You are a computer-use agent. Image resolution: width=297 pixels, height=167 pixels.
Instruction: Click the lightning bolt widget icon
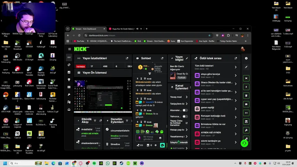(246, 87)
